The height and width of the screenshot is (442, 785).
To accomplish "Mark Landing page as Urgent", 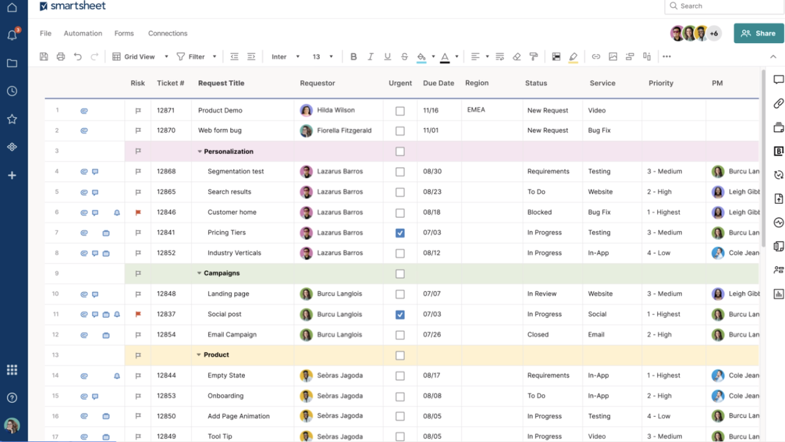I will click(x=400, y=293).
